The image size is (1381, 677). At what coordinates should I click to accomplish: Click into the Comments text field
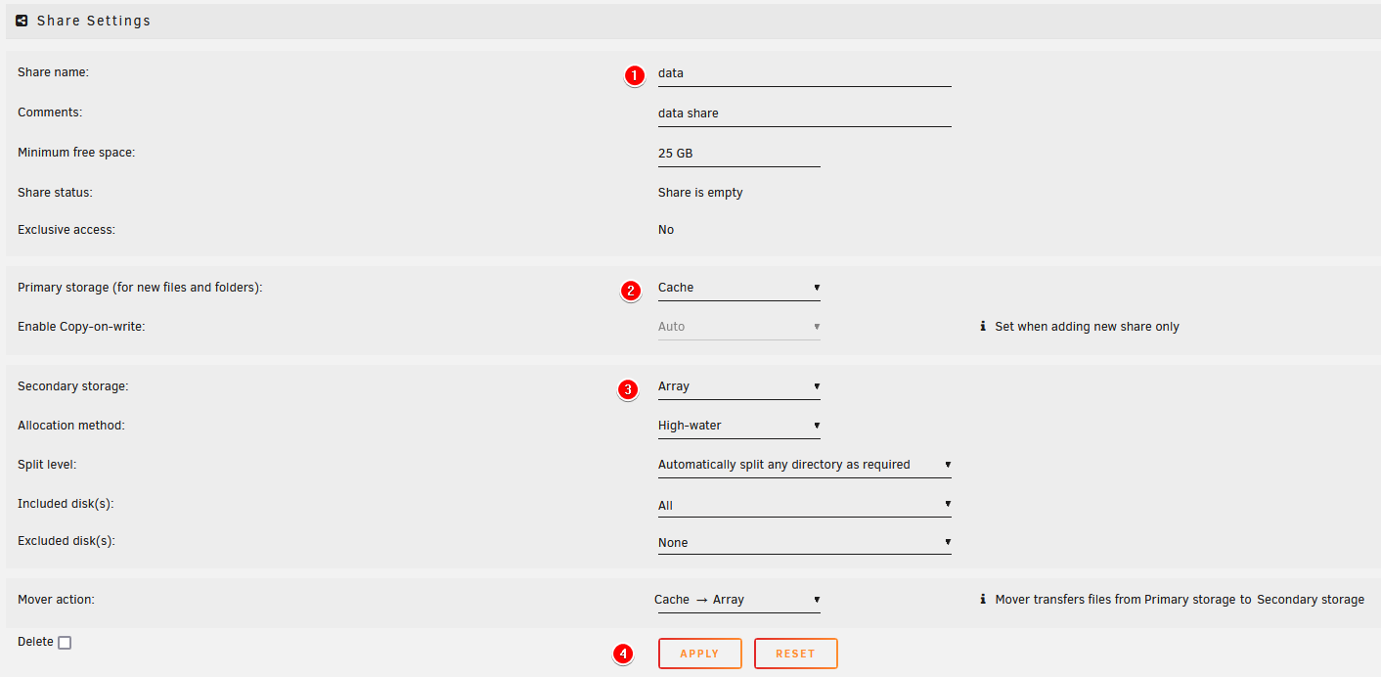point(804,113)
